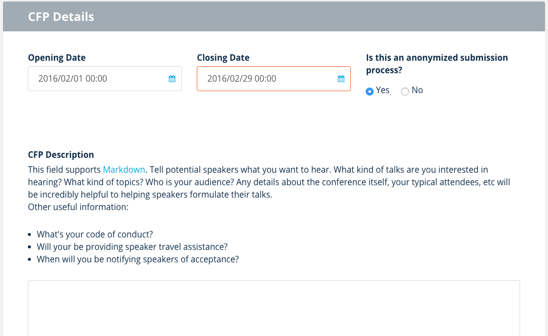The height and width of the screenshot is (336, 548).
Task: Open the Markdown link
Action: pos(124,170)
